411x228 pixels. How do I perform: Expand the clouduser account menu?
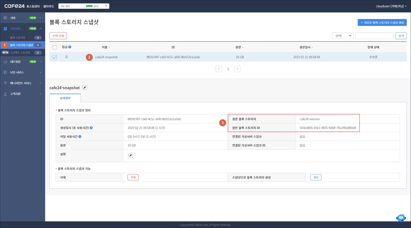click(x=391, y=6)
